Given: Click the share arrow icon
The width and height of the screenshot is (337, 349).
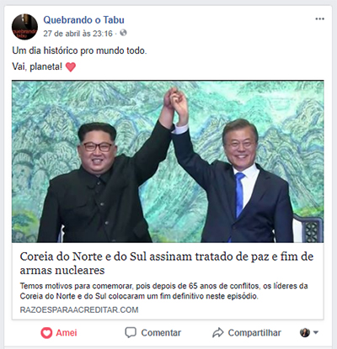Looking at the screenshot, I should click(218, 332).
